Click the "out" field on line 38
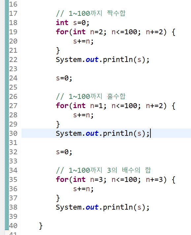 coord(92,208)
